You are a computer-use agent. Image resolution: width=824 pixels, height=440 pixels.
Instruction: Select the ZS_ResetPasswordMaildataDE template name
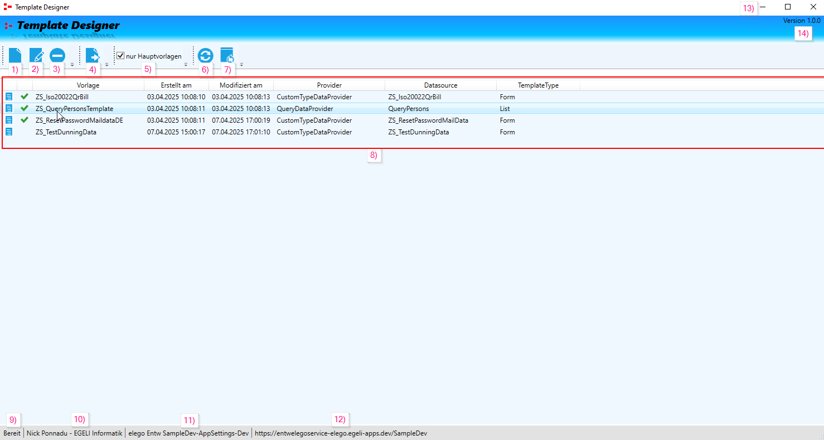(79, 120)
